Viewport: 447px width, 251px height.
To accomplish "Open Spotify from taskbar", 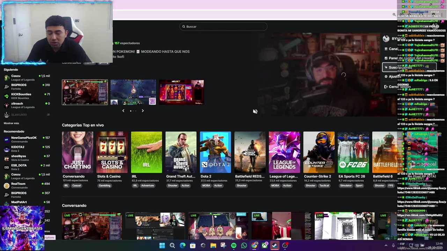I will point(234,245).
